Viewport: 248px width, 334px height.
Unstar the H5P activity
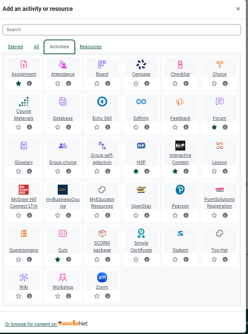click(x=136, y=171)
